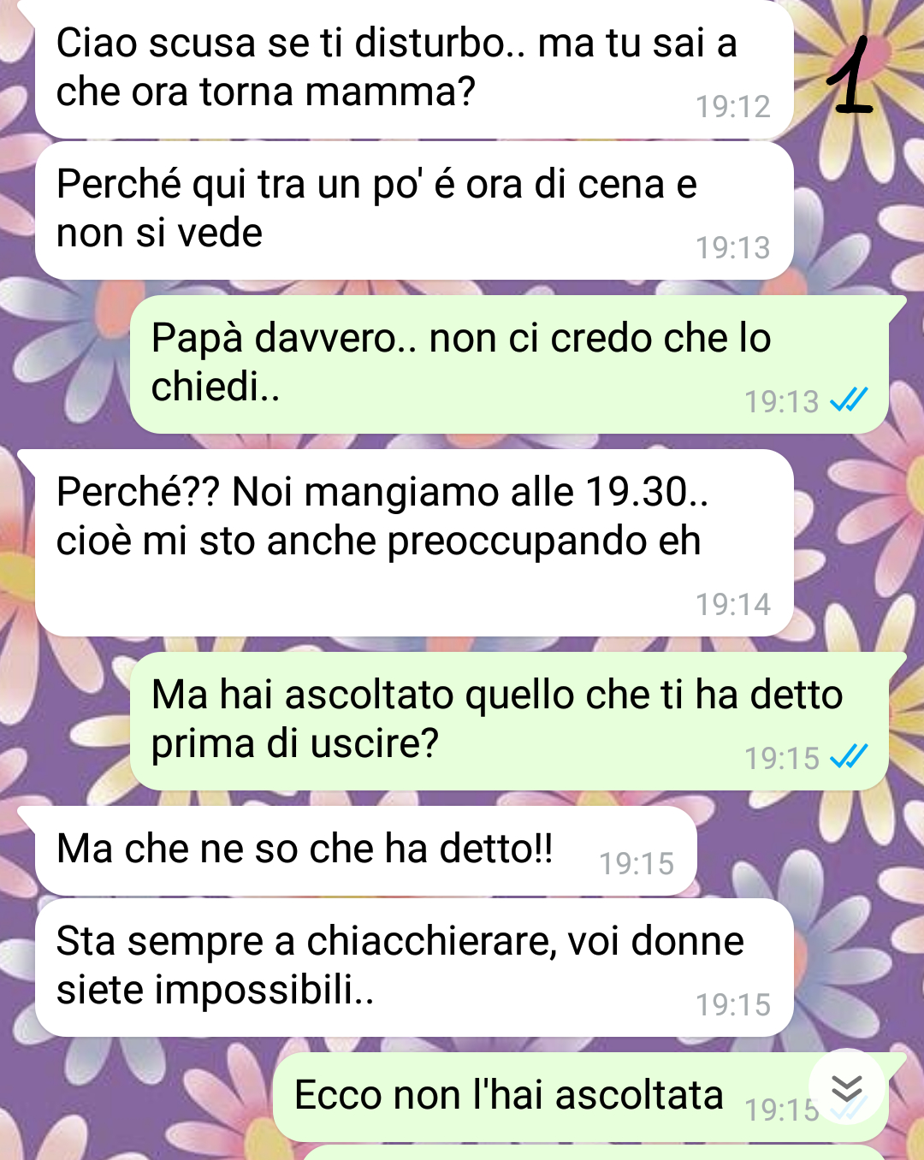Tap the 19:12 timestamp on first message
The height and width of the screenshot is (1160, 924).
pos(733,107)
